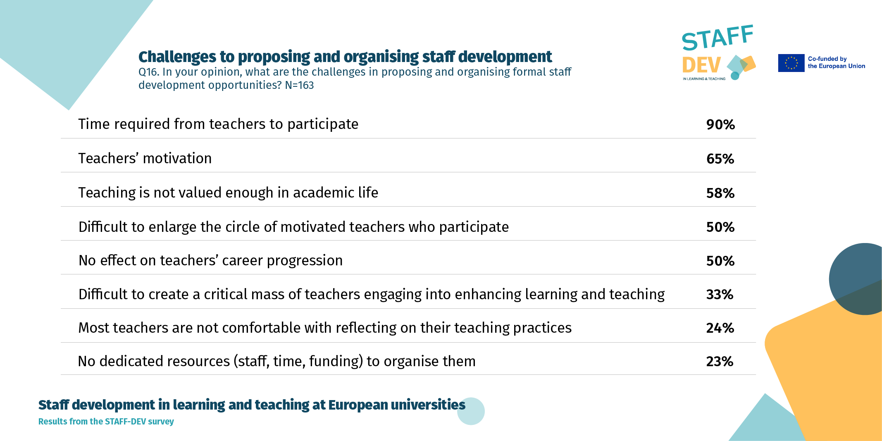This screenshot has width=882, height=441.
Task: Click the 90% value
Action: click(720, 124)
